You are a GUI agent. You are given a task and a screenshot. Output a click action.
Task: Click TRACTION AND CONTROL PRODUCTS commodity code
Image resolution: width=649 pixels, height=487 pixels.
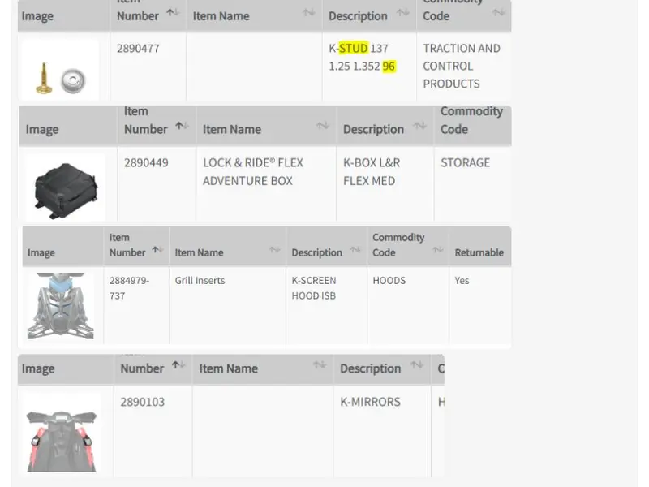(x=462, y=67)
